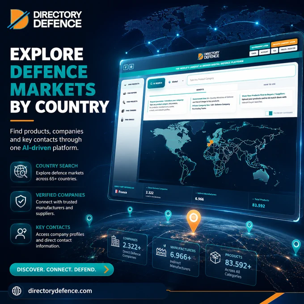Click the Type Any Product Category search field
The height and width of the screenshot is (304, 304).
(241, 75)
